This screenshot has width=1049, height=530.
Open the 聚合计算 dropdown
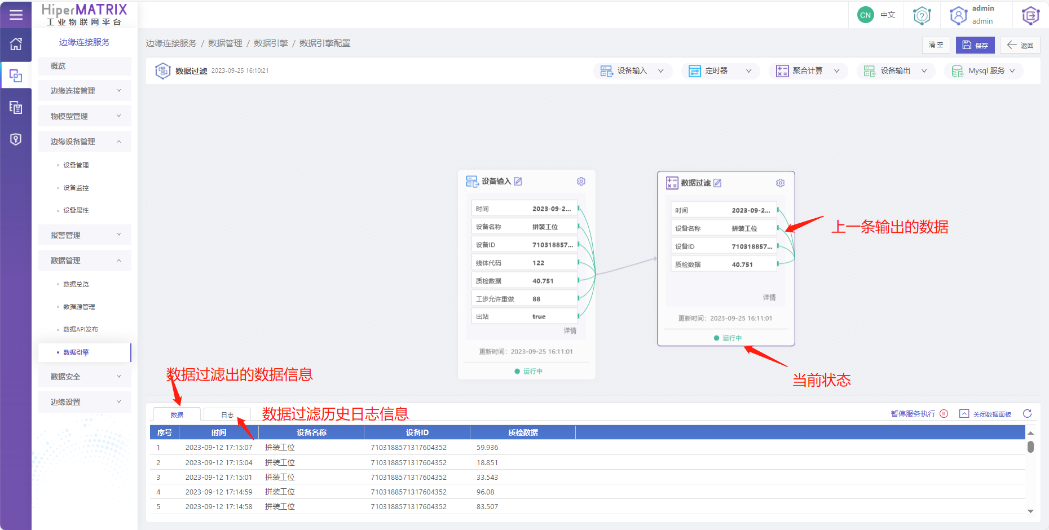tap(808, 71)
